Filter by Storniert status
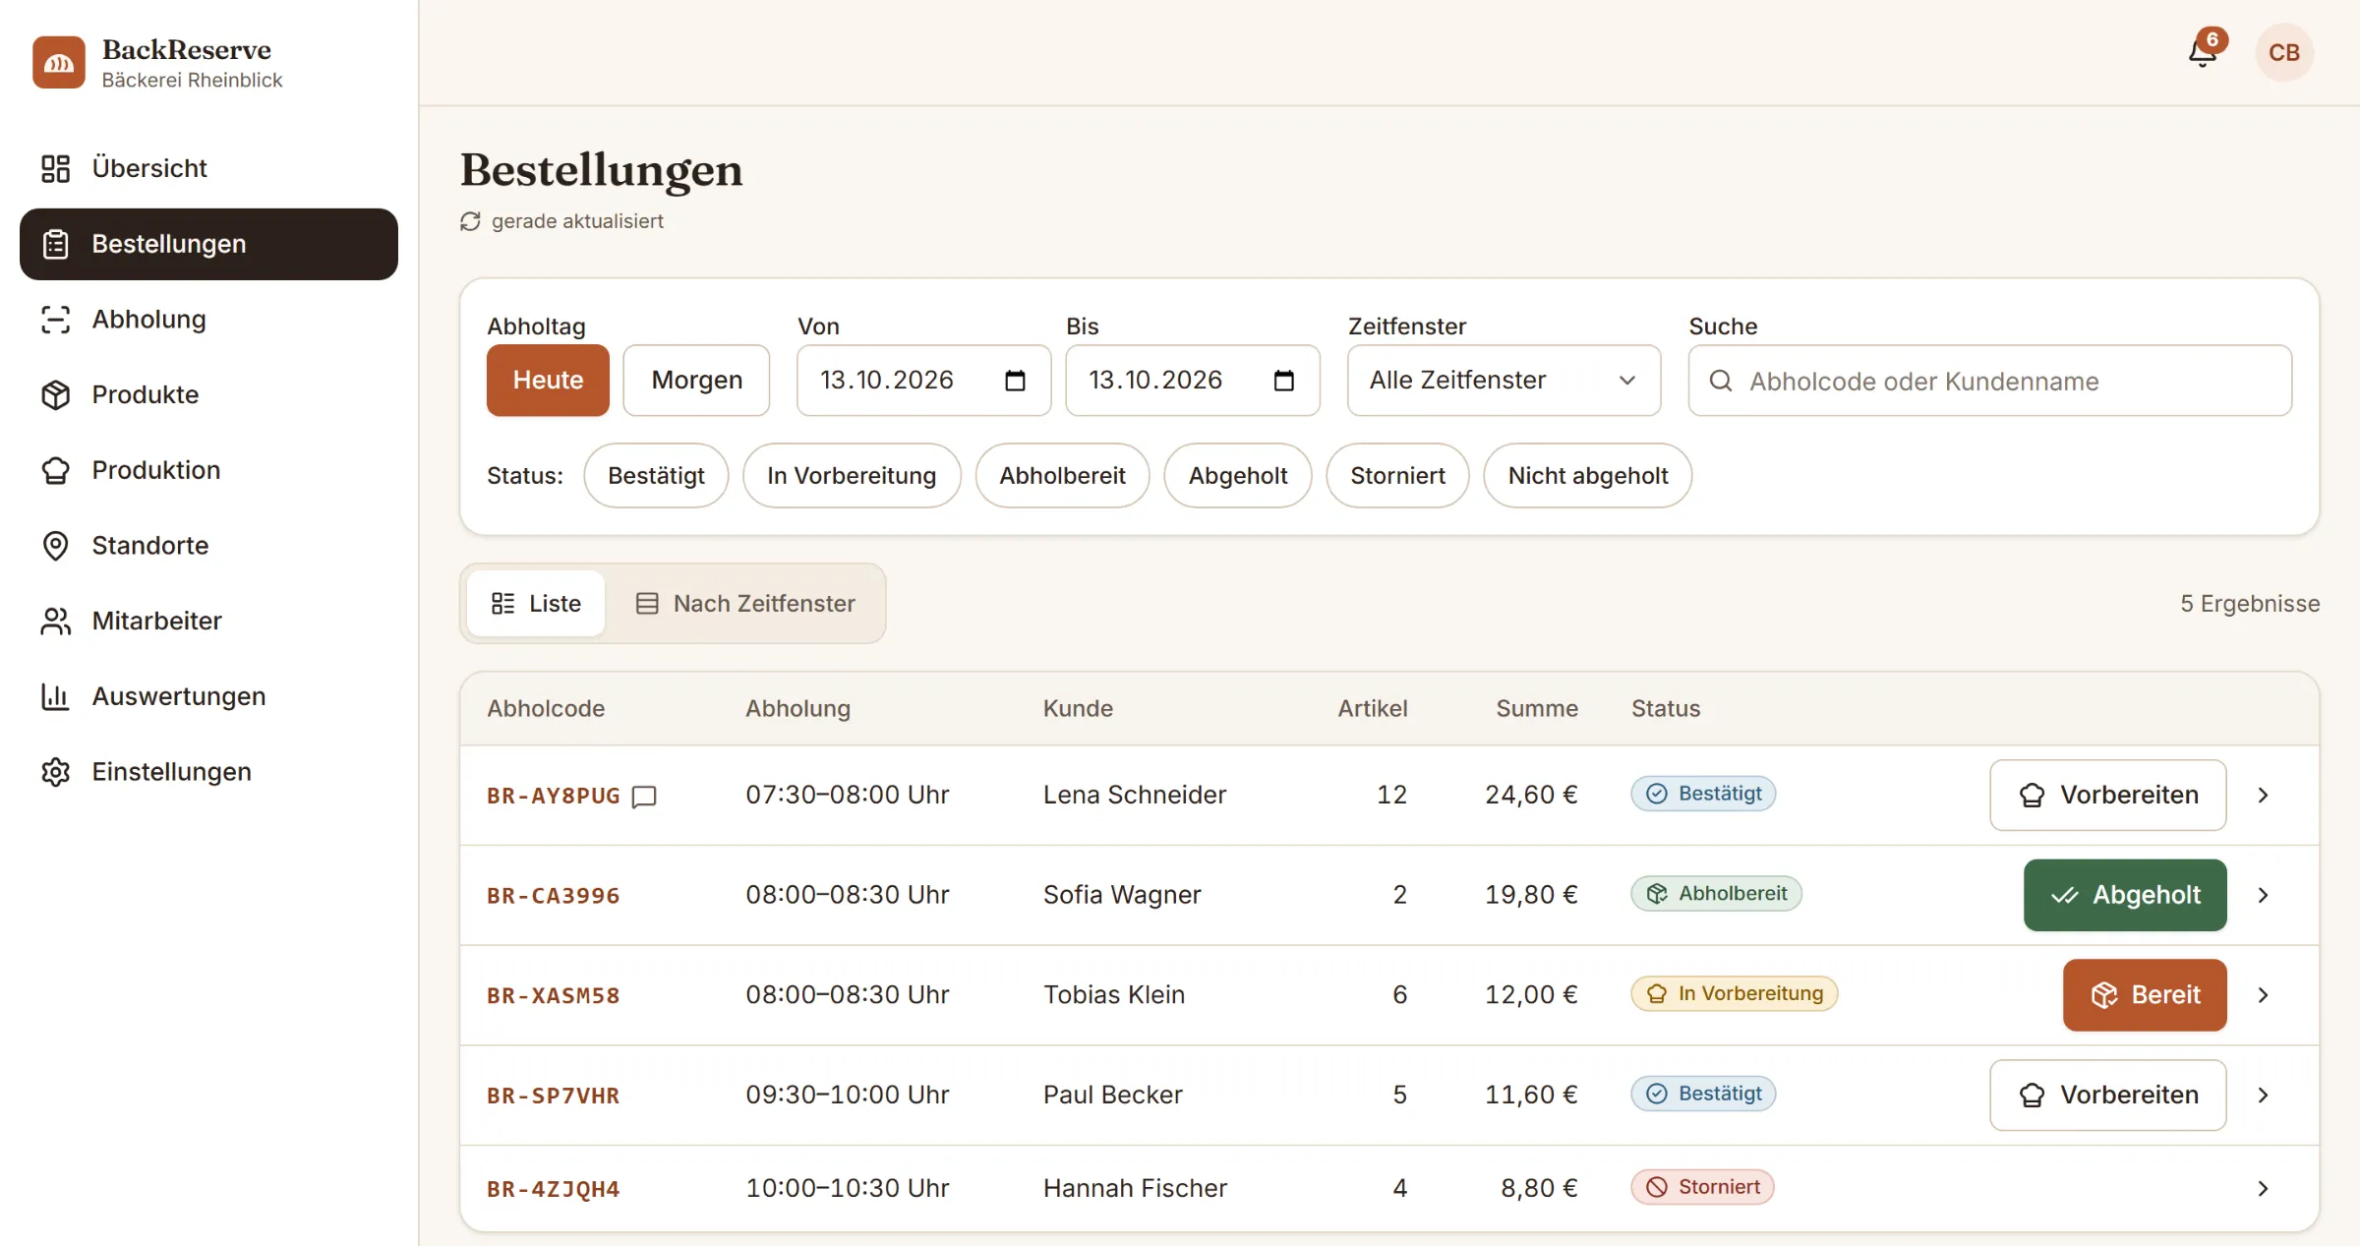The height and width of the screenshot is (1246, 2360). [x=1397, y=476]
